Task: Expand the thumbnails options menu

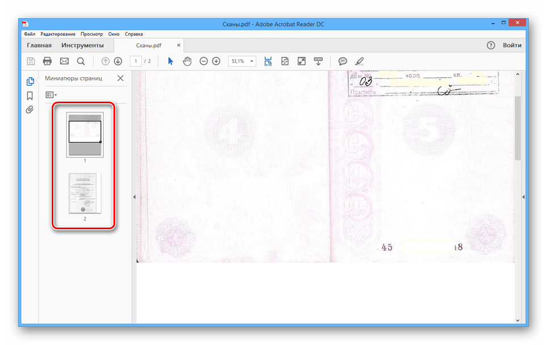Action: pos(51,95)
